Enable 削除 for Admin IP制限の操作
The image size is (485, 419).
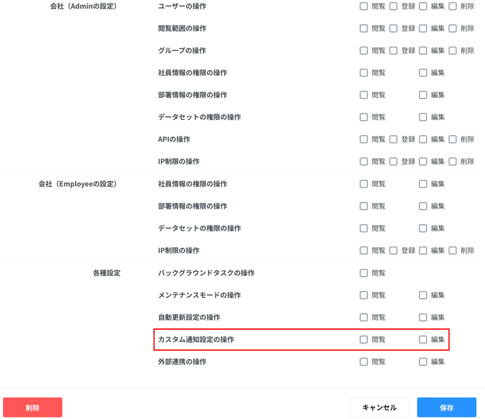(x=453, y=161)
